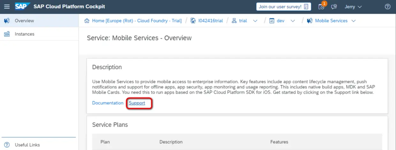This screenshot has height=150, width=396.
Task: Click the help question mark icon
Action: [388, 7]
